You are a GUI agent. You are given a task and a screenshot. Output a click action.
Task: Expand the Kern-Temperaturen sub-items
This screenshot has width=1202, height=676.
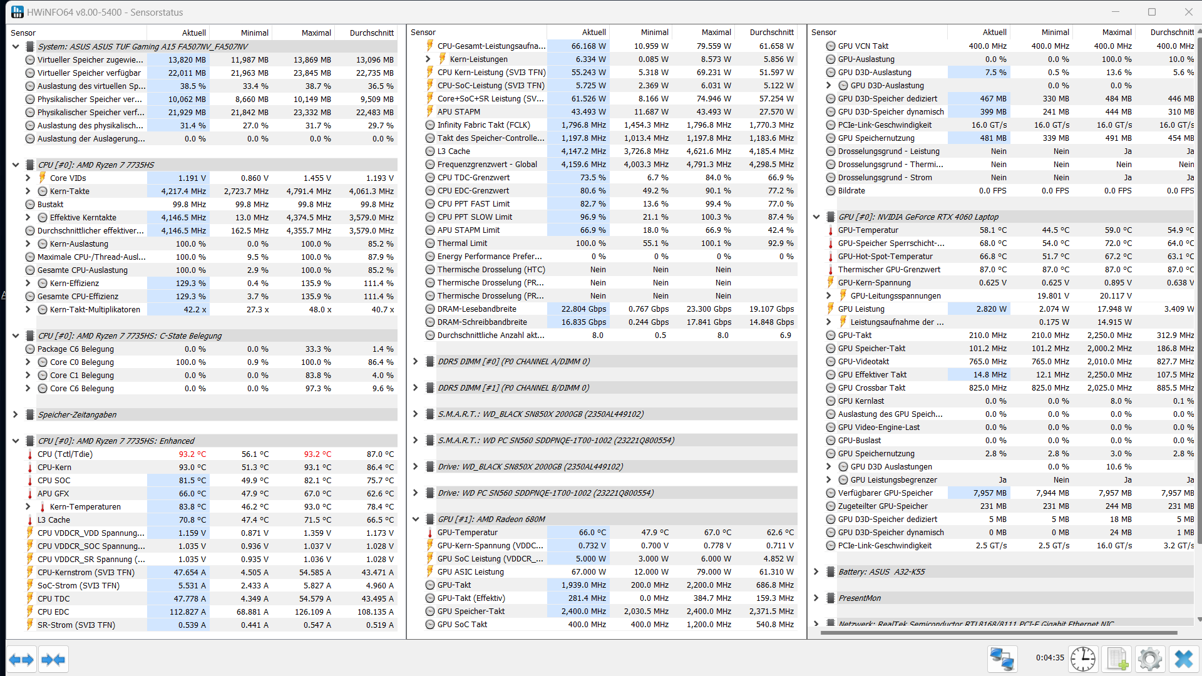coord(28,506)
